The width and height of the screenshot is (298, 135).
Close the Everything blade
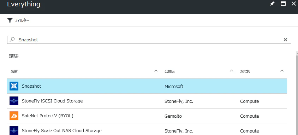point(294,4)
